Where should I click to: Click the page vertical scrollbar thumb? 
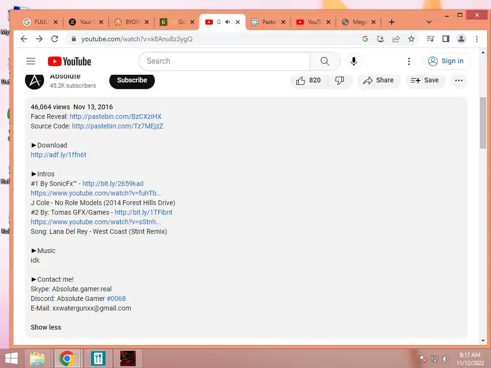click(x=483, y=123)
